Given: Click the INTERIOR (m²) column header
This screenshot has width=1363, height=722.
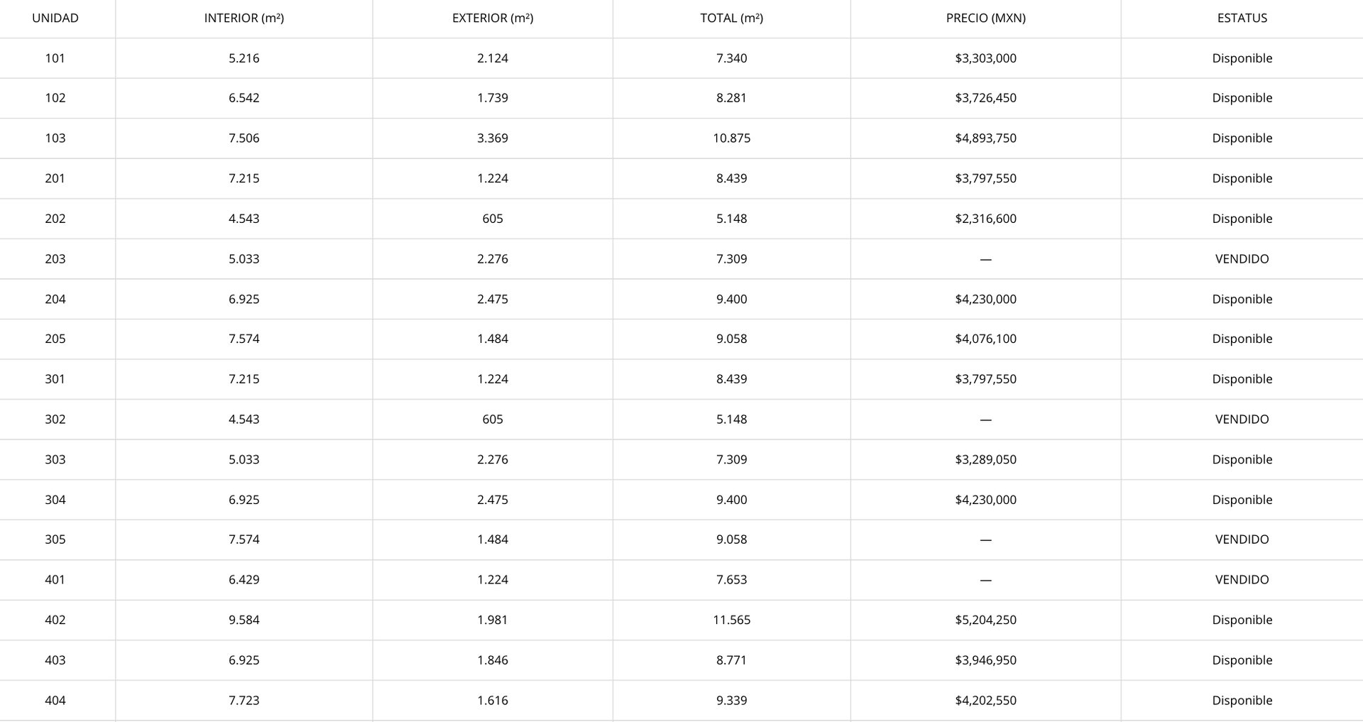Looking at the screenshot, I should click(x=243, y=18).
